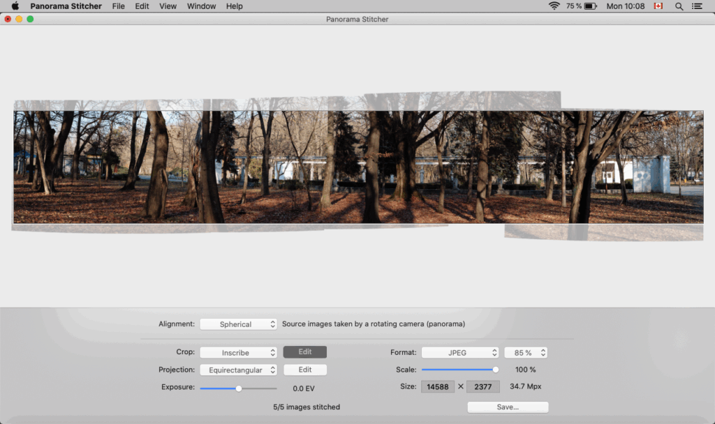Click the Wi-Fi status icon

click(x=554, y=6)
